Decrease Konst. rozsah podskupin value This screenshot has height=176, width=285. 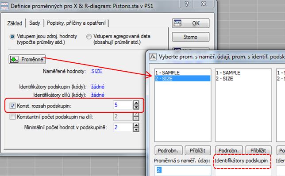pyautogui.click(x=136, y=107)
